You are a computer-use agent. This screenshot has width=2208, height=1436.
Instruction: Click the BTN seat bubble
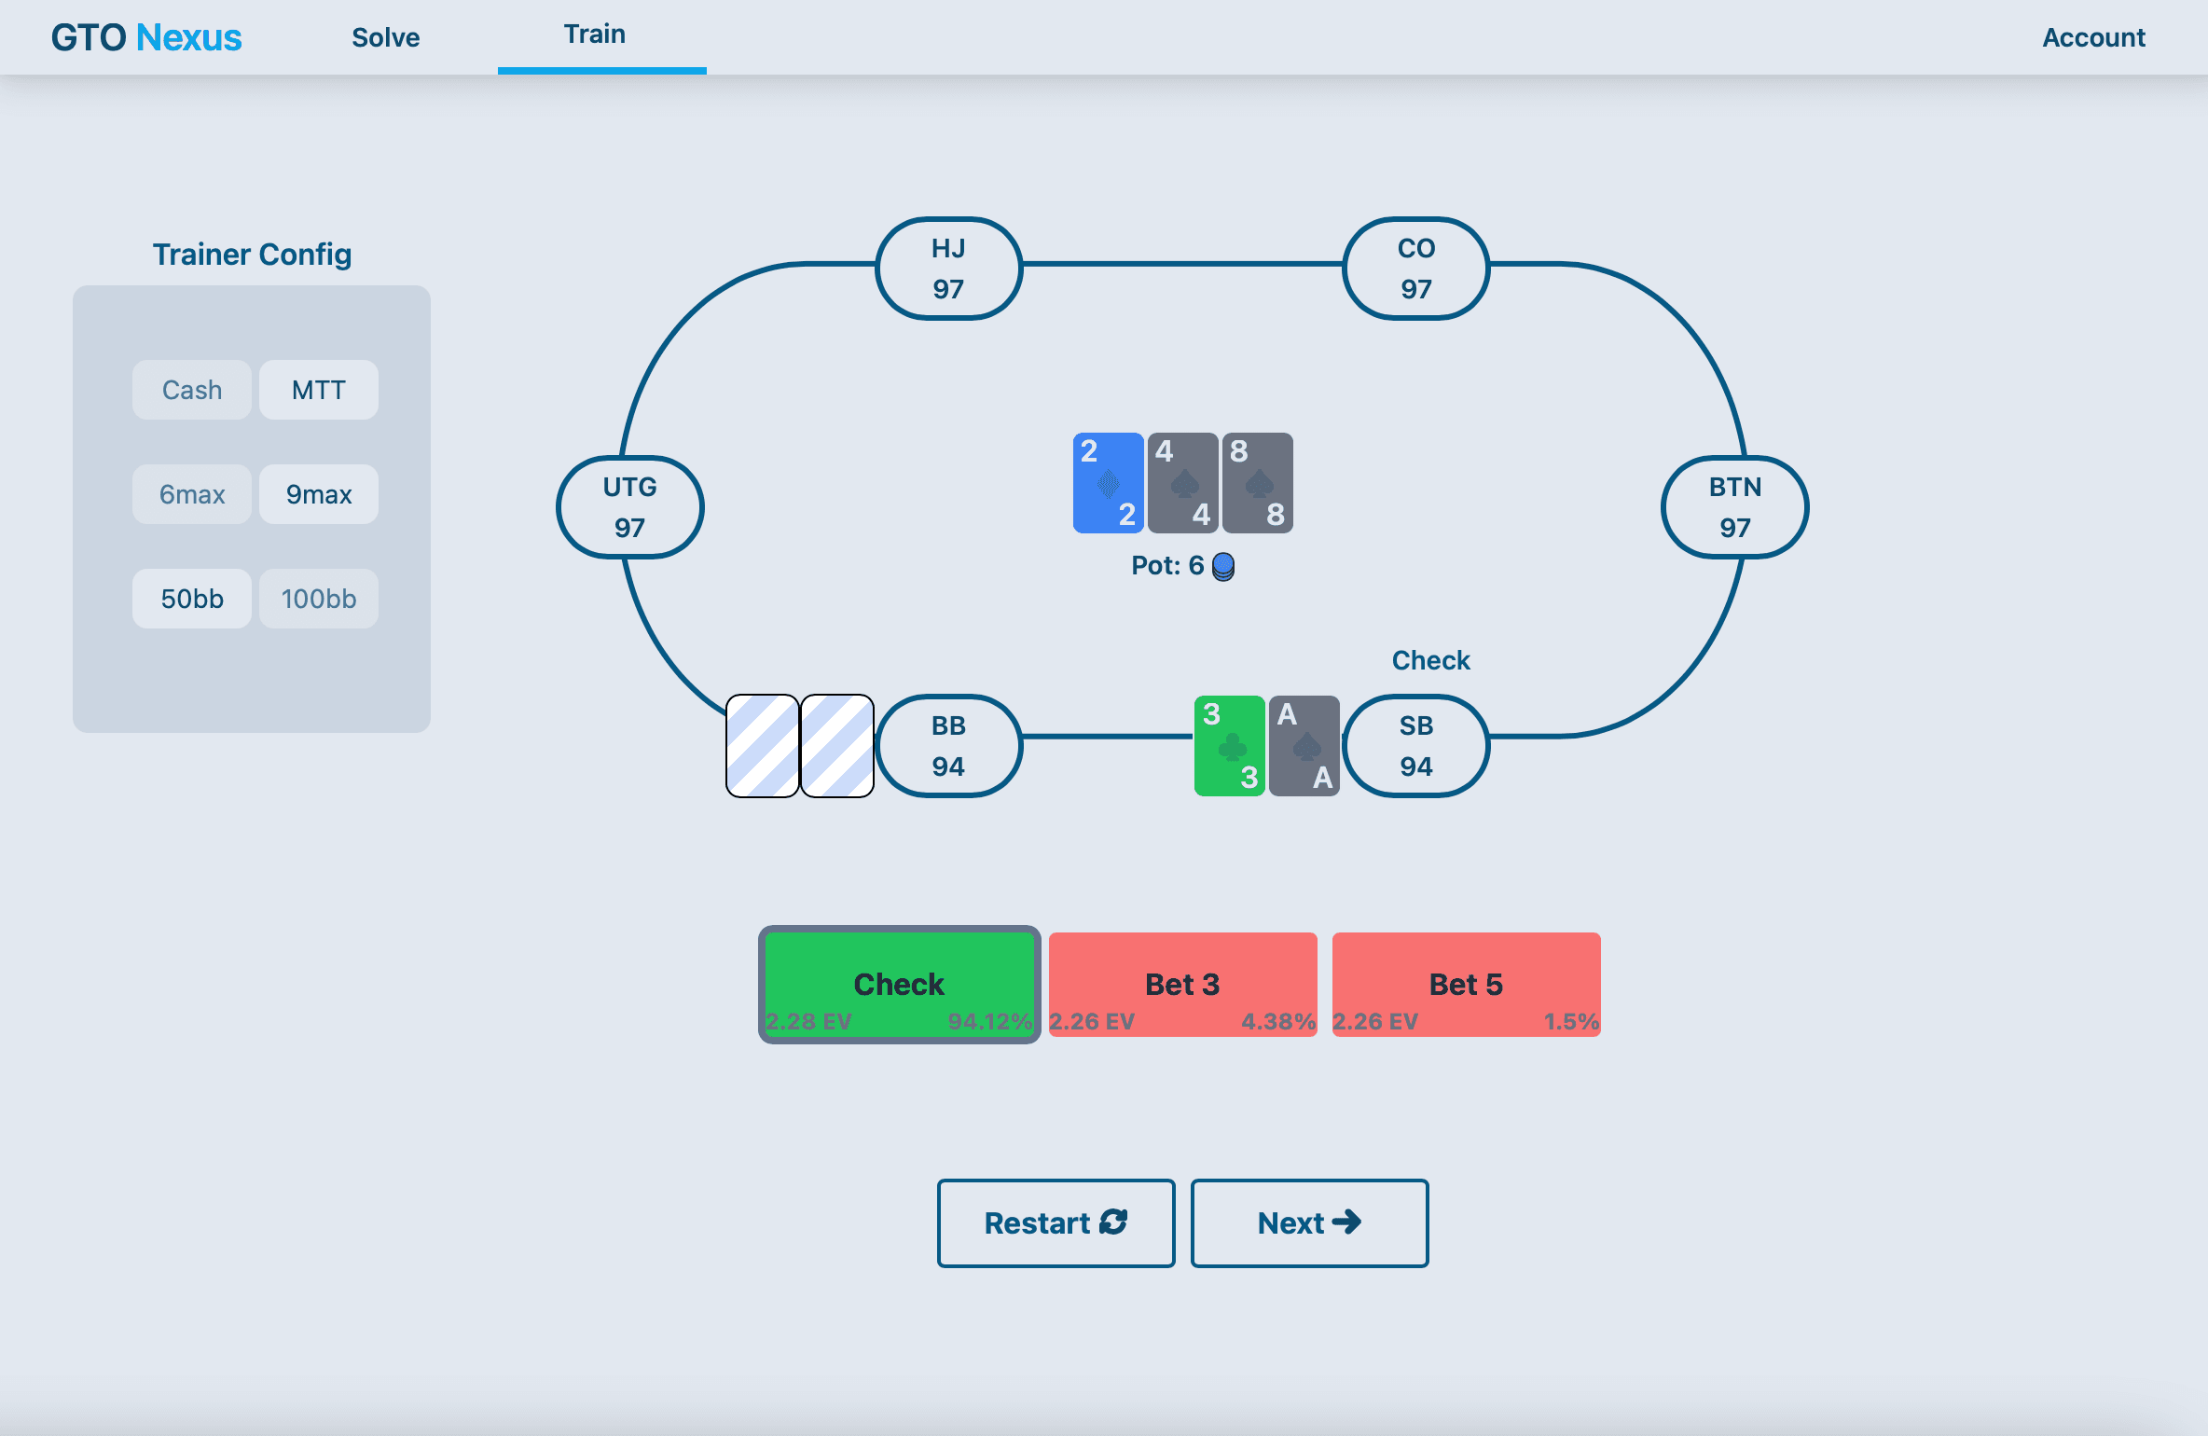point(1734,507)
